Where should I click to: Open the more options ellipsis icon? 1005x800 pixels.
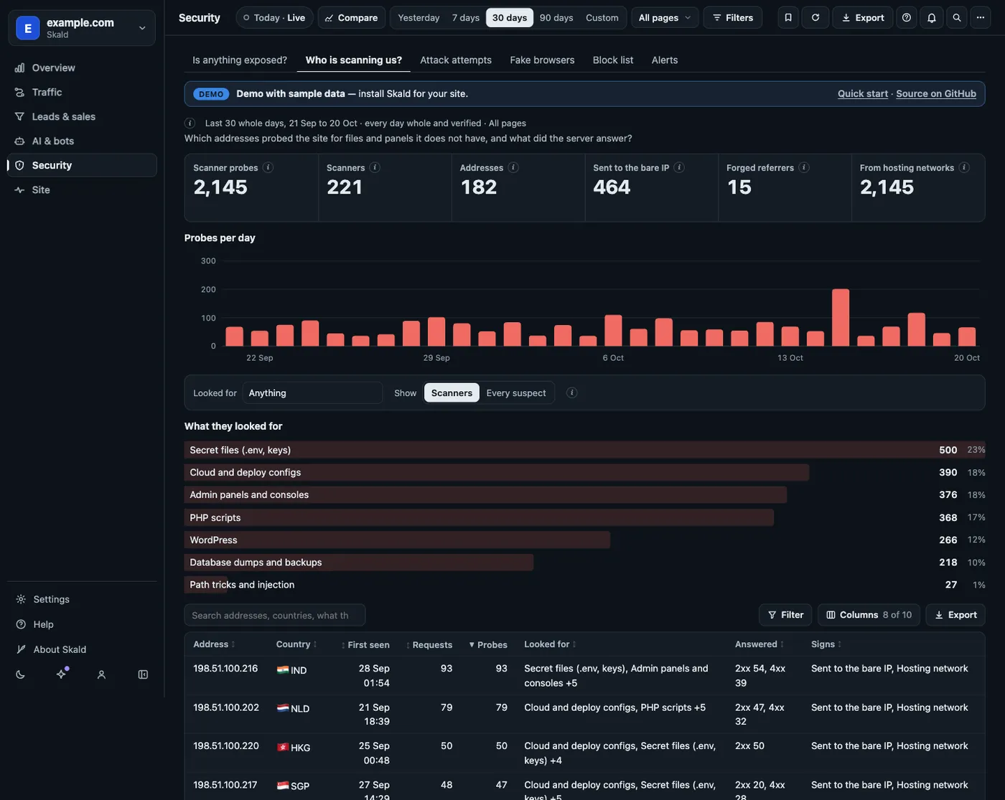[981, 17]
